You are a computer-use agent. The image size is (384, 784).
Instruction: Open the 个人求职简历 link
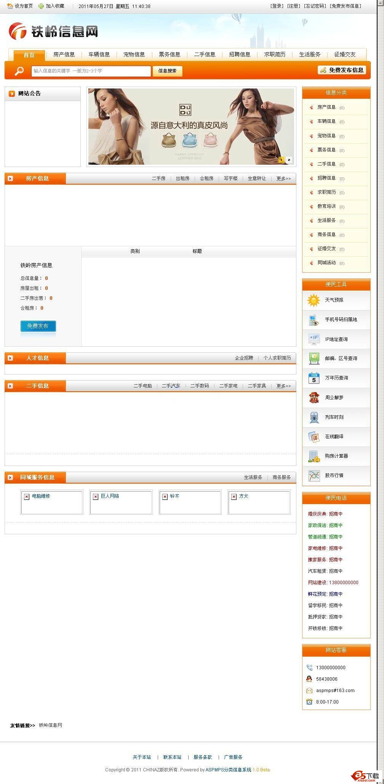coord(277,358)
